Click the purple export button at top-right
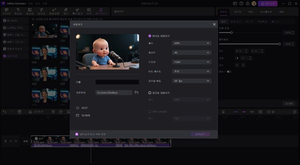 coord(268,3)
